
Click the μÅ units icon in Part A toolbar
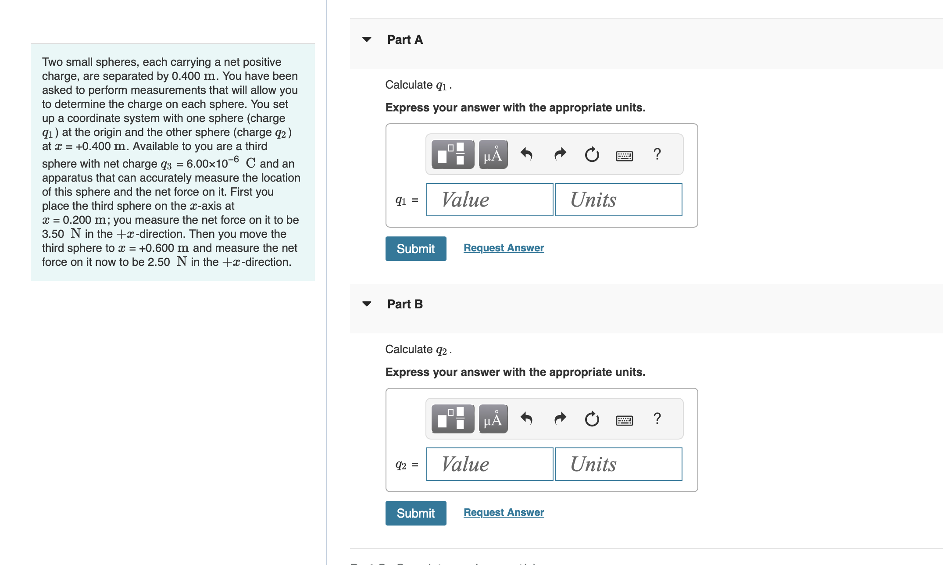493,154
